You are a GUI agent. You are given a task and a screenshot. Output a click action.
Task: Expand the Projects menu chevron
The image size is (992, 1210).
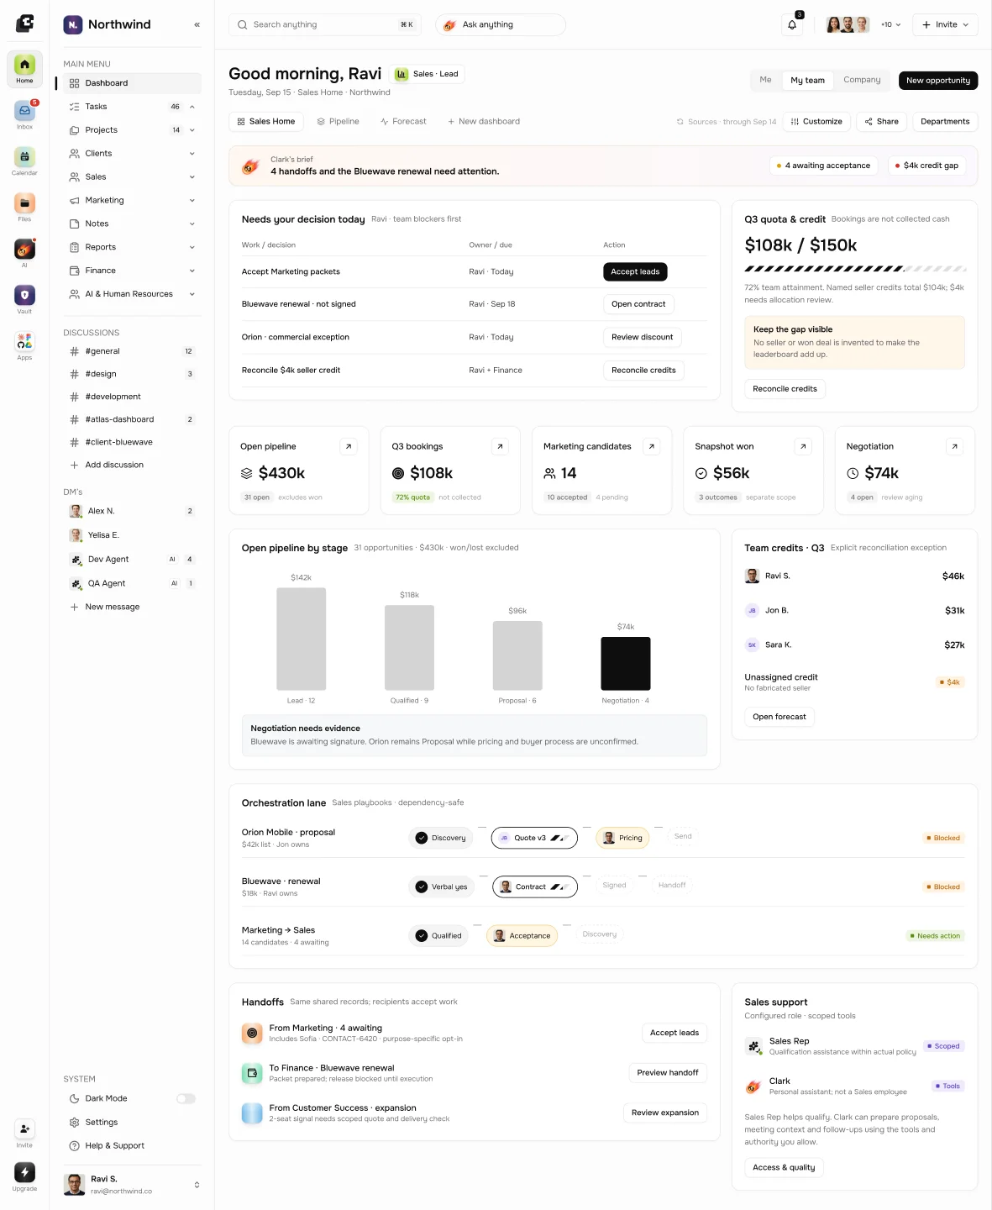click(x=192, y=130)
